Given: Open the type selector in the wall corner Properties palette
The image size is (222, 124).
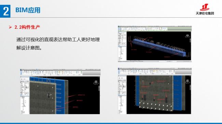Looking at the screenshot, I should click(25, 79).
